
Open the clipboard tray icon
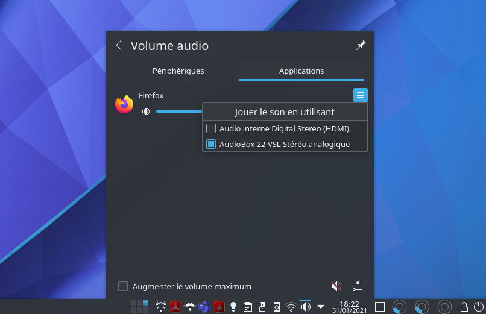click(248, 307)
